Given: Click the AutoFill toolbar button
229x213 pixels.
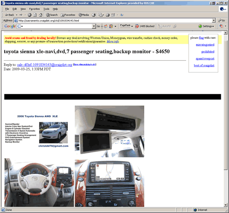Looking at the screenshot, I should 164,26.
